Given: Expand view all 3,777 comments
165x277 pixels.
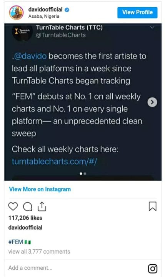Looking at the screenshot, I should [x=39, y=252].
